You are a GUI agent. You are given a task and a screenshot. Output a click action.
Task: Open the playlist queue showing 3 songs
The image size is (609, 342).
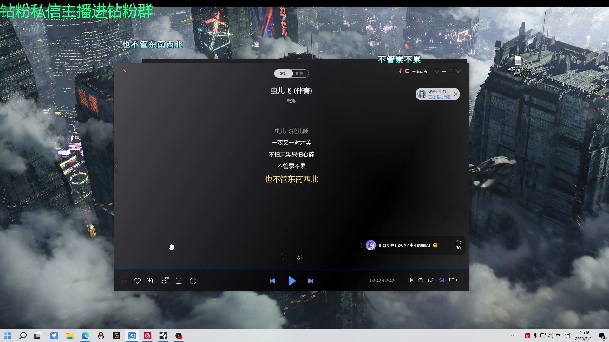(x=453, y=280)
